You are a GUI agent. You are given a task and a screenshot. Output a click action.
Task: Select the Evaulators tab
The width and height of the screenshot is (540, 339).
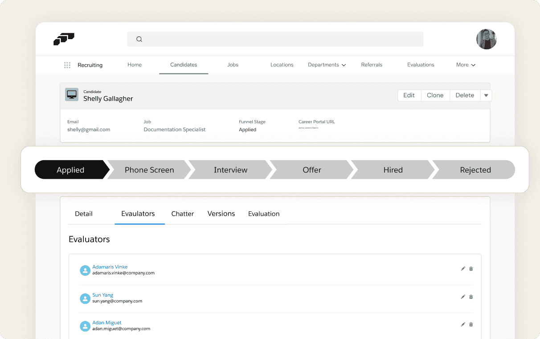pos(138,214)
